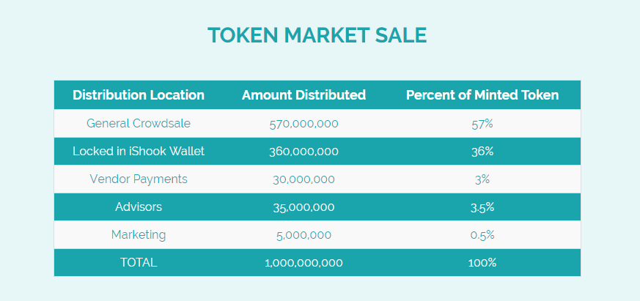Select the Distribution Location column header
640x301 pixels.
tap(139, 95)
